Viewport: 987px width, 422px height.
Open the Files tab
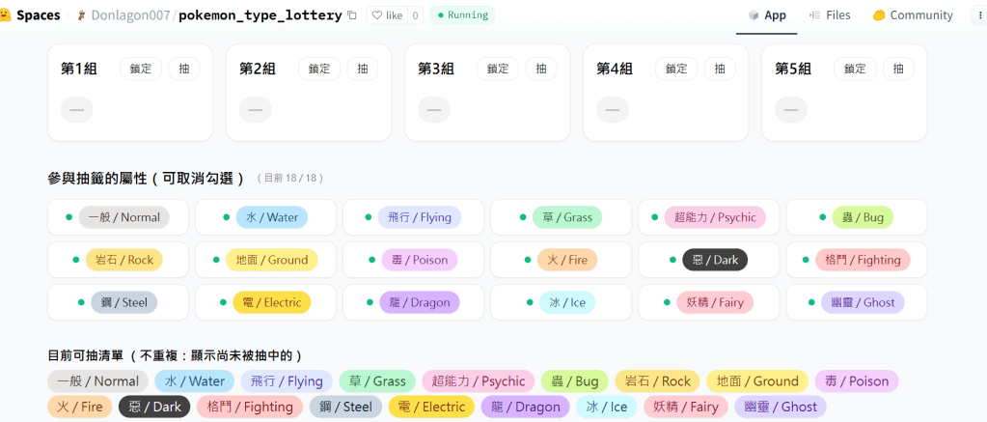(829, 15)
